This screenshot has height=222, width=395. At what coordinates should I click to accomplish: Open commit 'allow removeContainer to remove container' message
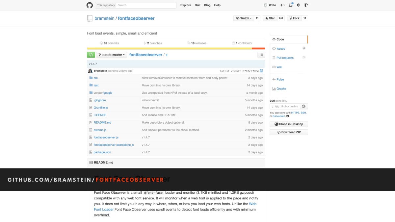point(185,78)
